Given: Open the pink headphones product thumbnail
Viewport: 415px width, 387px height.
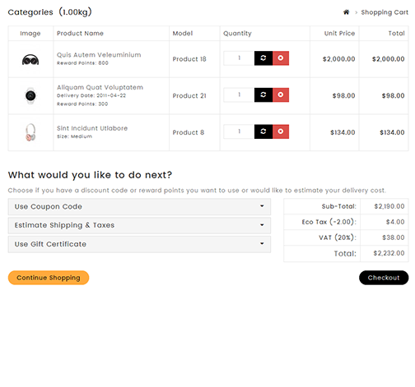Looking at the screenshot, I should pos(30,132).
